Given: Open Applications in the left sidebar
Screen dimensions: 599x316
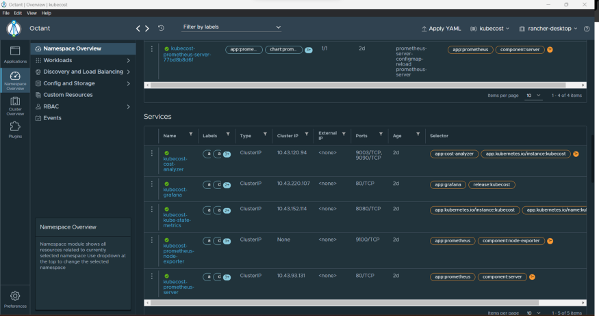Looking at the screenshot, I should tap(15, 54).
